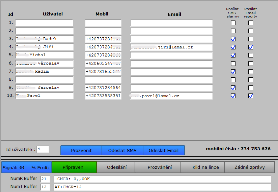Click the AT+CMGR=12 text field
The height and width of the screenshot is (192, 278).
[162, 187]
